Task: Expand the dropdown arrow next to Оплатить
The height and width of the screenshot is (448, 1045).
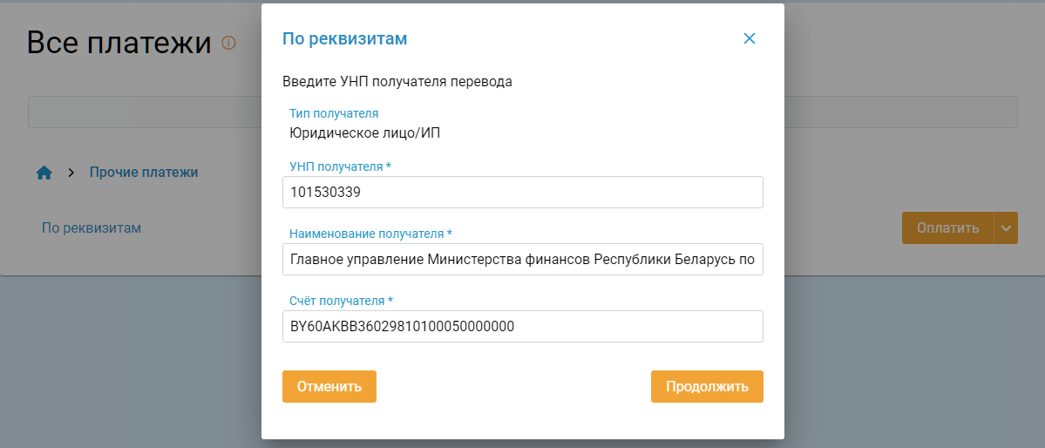Action: tap(1006, 228)
